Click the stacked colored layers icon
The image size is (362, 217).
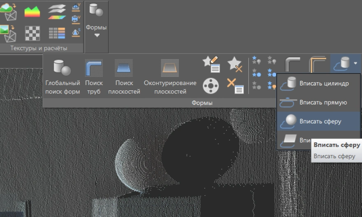point(57,12)
